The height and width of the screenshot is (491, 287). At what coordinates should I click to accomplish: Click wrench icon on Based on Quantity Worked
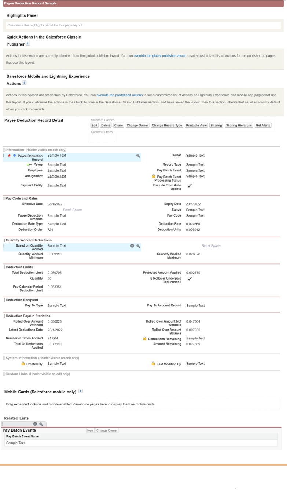[138, 246]
